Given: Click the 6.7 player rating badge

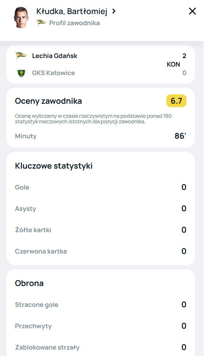Looking at the screenshot, I should [x=176, y=101].
